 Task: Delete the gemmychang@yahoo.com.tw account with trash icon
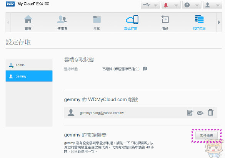(210, 112)
